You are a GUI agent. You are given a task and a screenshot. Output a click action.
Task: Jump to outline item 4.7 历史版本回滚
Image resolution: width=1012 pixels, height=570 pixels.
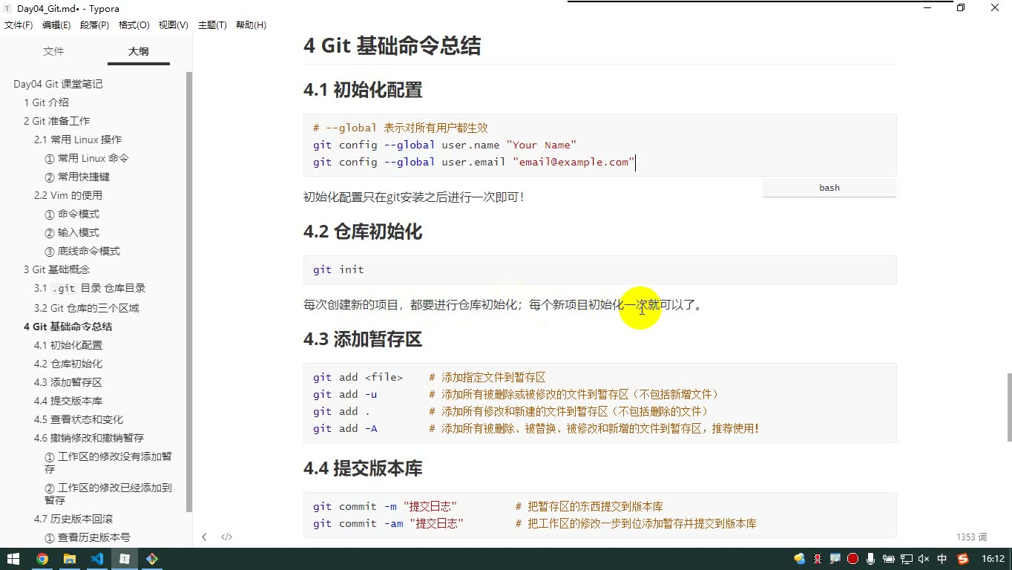[73, 519]
